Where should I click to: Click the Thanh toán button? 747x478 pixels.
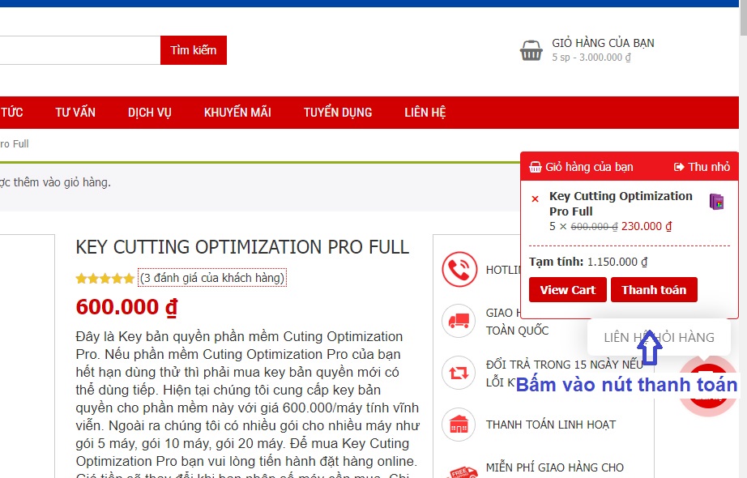pos(655,289)
